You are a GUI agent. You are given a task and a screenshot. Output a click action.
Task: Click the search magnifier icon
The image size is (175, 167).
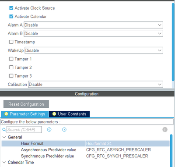[4, 129]
